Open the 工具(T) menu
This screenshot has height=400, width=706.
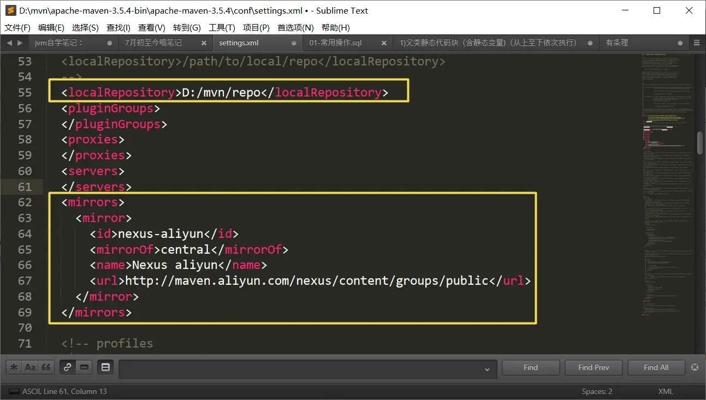[x=222, y=28]
